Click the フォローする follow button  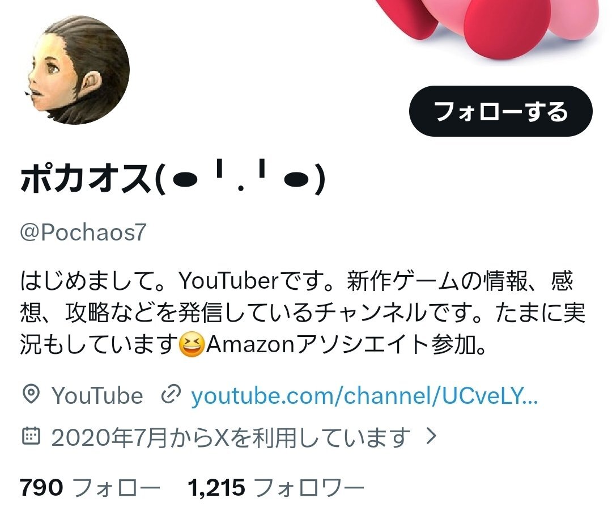tap(501, 111)
